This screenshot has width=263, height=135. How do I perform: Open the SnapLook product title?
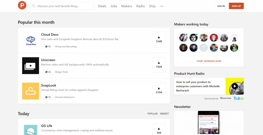point(49,85)
